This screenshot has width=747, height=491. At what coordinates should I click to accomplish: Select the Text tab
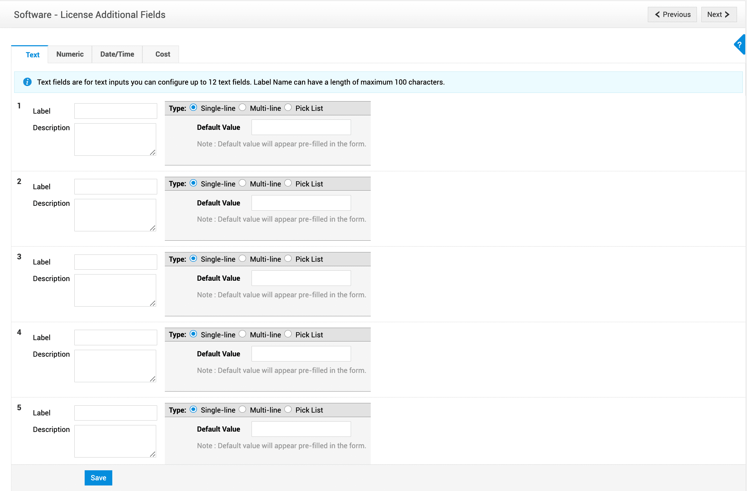pyautogui.click(x=32, y=55)
